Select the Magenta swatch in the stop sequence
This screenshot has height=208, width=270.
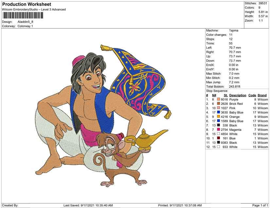(x=219, y=129)
